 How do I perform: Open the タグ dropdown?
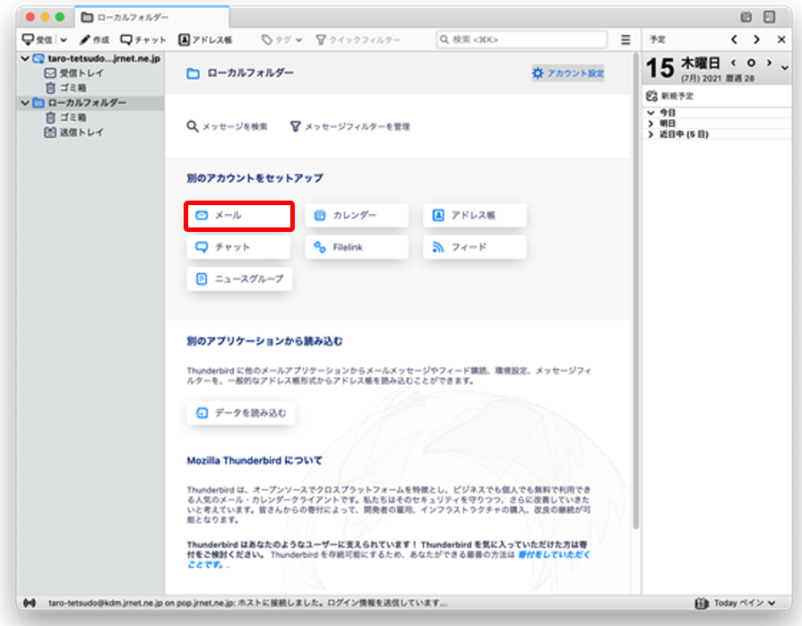281,39
